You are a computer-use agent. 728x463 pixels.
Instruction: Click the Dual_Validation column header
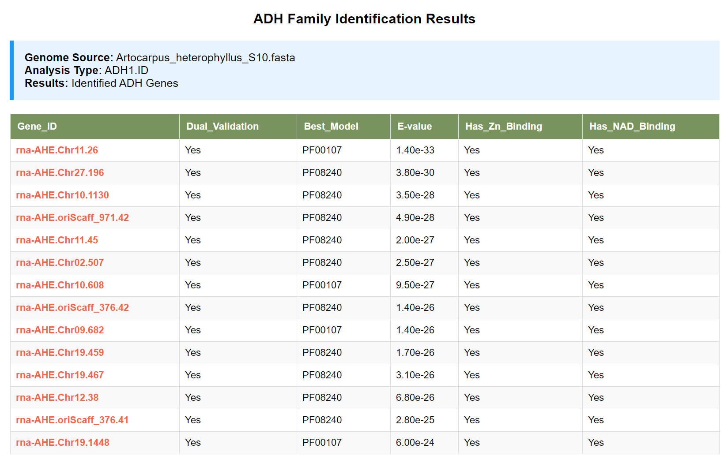[223, 127]
